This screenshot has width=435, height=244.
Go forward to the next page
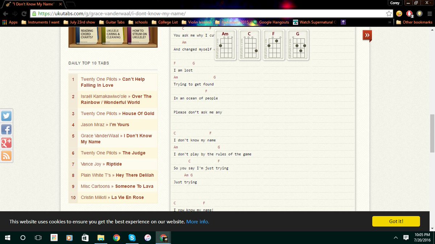pyautogui.click(x=15, y=14)
